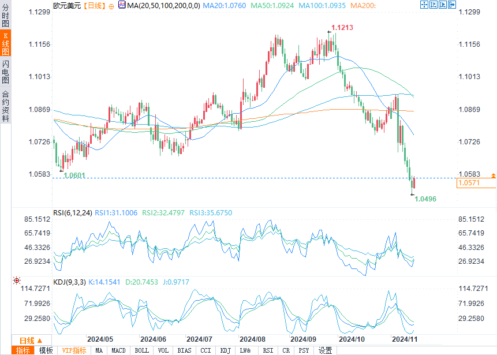The image size is (497, 355).
Task: Click the MA(20,50,100,200,0,0) parameter label
Action: [163, 5]
